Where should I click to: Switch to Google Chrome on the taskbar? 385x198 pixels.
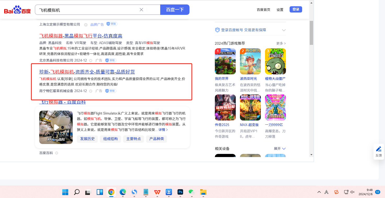click(111, 192)
